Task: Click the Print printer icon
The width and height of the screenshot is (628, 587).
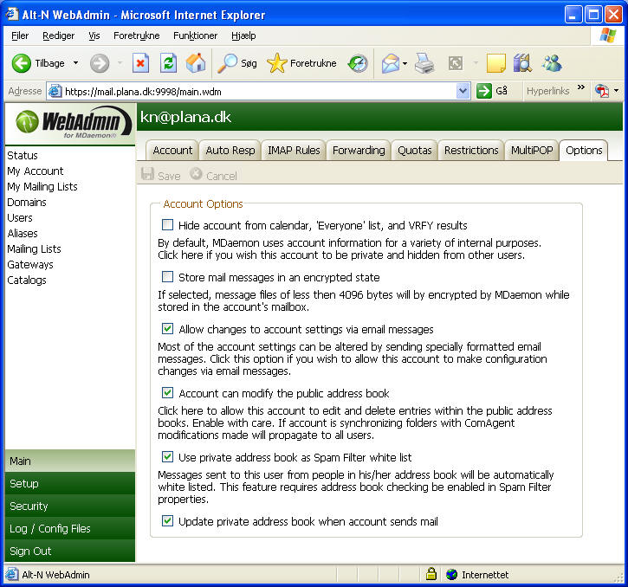Action: click(x=424, y=63)
